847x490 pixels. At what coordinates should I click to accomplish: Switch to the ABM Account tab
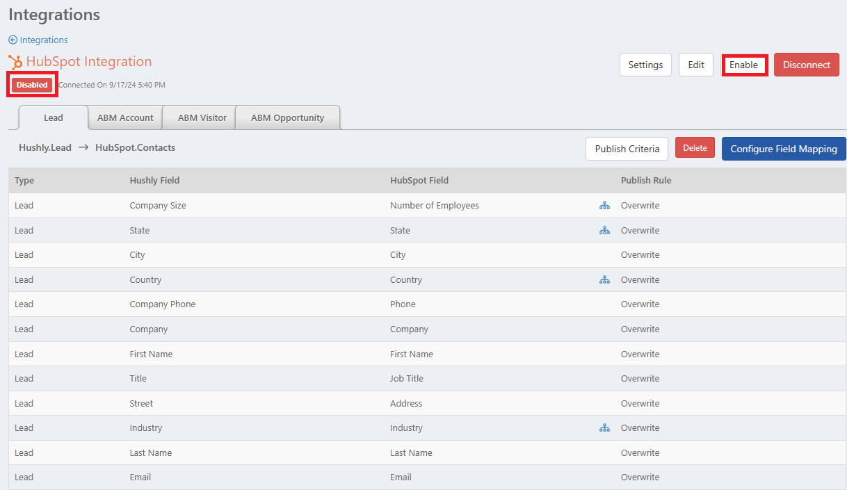click(x=125, y=117)
